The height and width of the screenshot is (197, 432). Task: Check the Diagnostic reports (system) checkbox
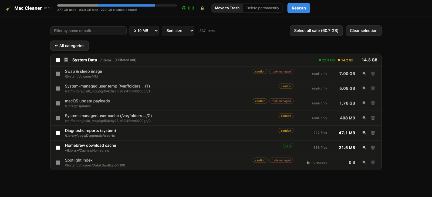(x=58, y=133)
